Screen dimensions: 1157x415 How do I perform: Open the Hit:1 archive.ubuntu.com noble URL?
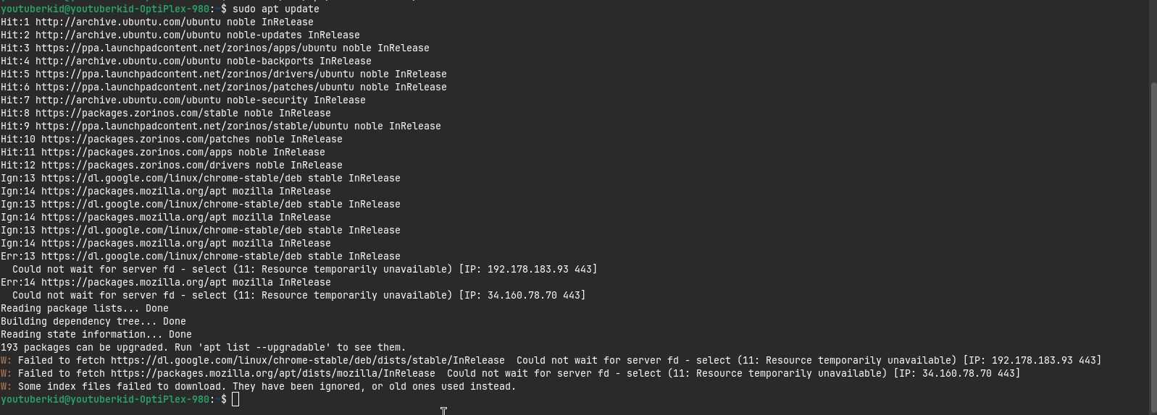(x=128, y=22)
